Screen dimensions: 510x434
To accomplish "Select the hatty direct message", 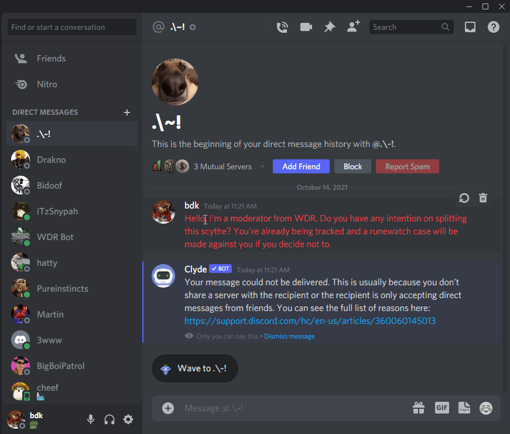I will (72, 262).
